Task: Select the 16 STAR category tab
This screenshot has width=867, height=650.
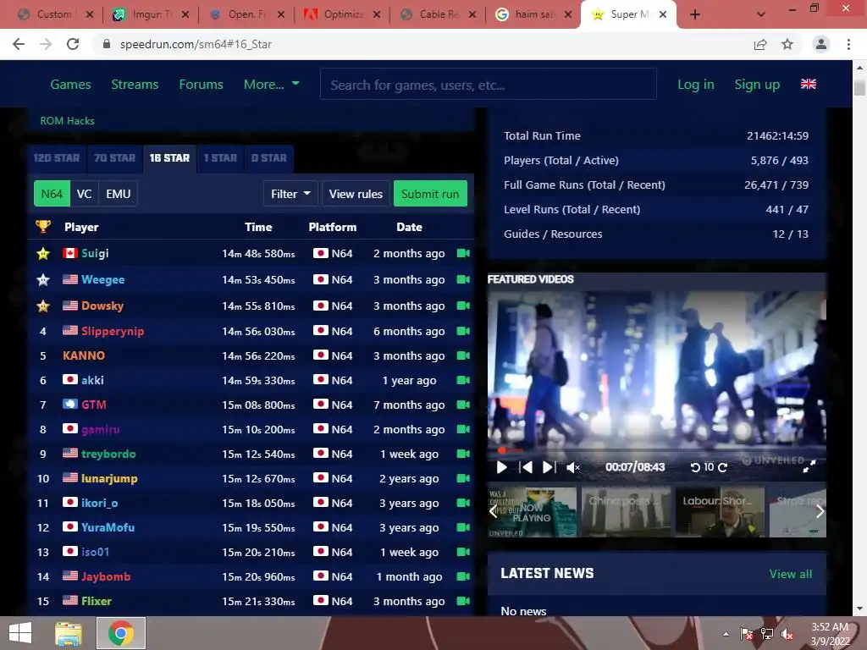Action: pyautogui.click(x=169, y=158)
